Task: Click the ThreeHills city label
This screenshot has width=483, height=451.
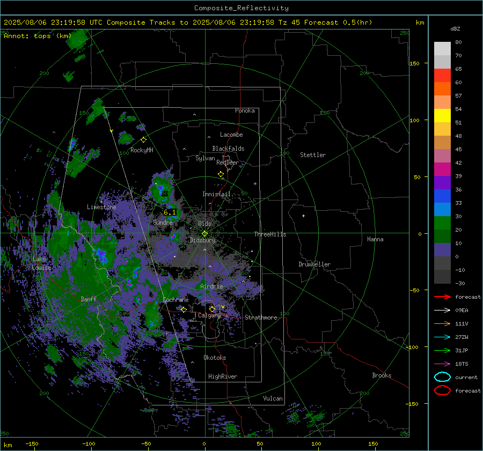Action: pyautogui.click(x=270, y=234)
